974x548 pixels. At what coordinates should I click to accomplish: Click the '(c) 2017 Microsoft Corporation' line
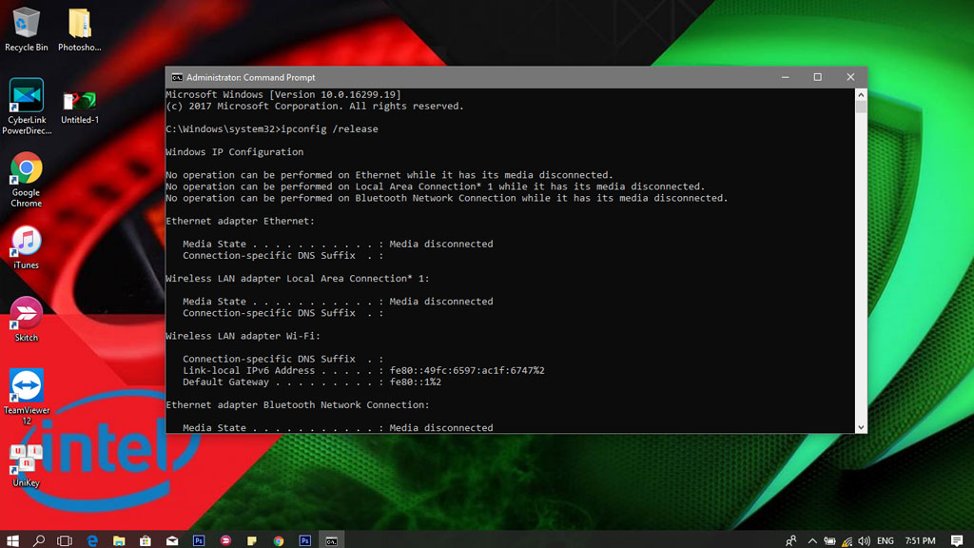click(x=315, y=107)
